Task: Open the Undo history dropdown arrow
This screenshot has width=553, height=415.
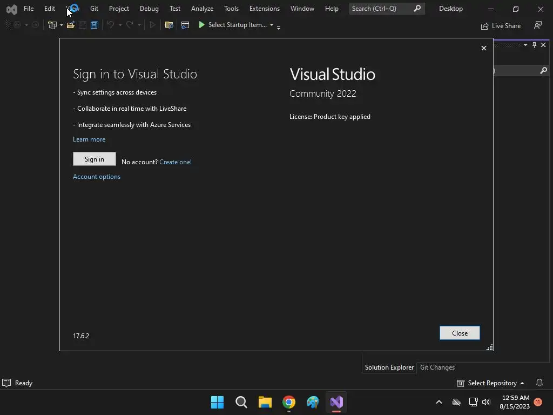Action: pyautogui.click(x=120, y=25)
